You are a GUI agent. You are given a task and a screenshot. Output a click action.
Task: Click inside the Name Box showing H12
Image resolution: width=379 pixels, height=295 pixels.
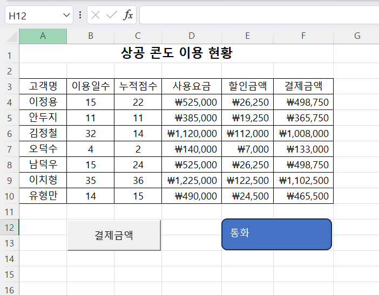coord(32,15)
